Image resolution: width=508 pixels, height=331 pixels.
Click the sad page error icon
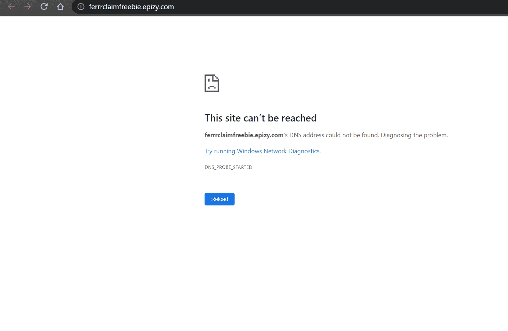click(x=212, y=83)
